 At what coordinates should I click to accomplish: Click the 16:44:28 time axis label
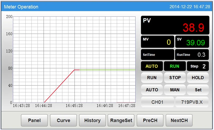pyautogui.click(x=44, y=106)
